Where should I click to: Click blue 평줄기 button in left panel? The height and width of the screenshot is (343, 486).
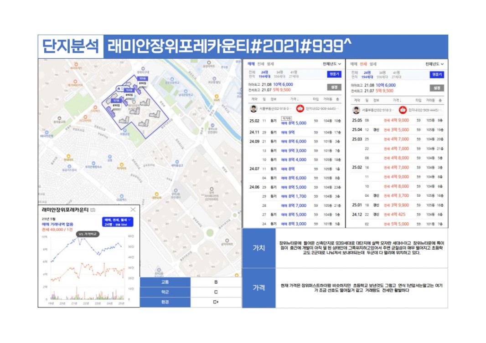coord(334,74)
